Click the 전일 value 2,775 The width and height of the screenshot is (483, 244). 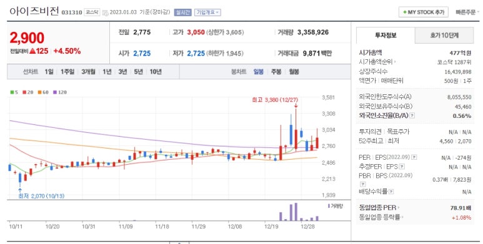(x=142, y=32)
